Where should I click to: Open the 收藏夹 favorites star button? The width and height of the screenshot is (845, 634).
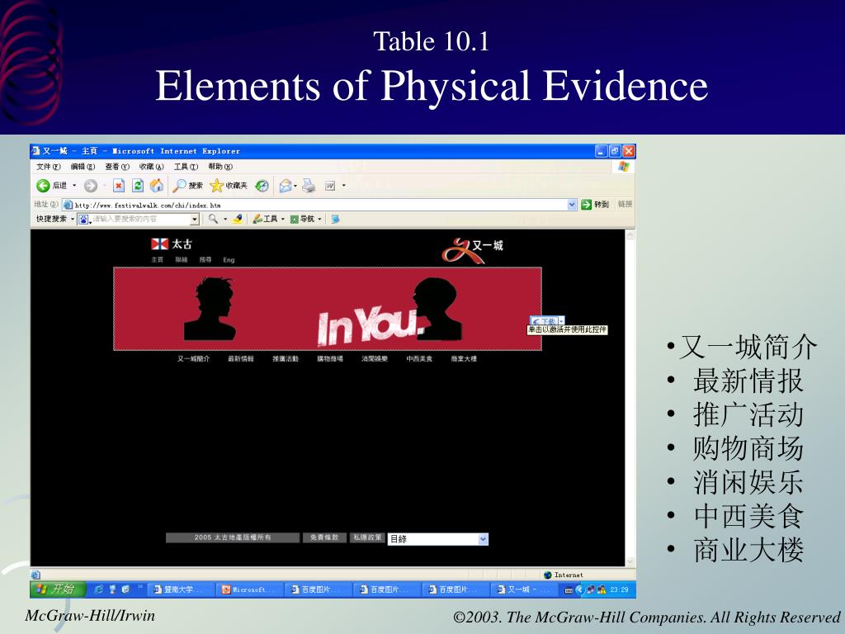(x=229, y=186)
